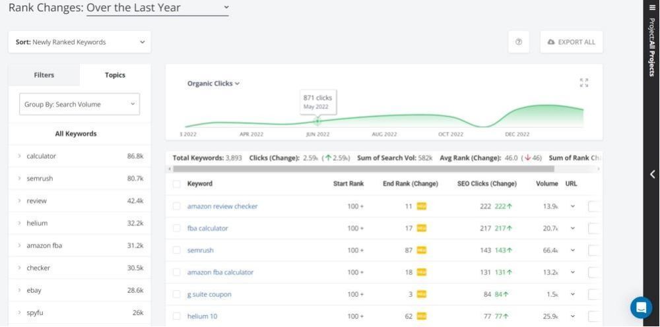Screen dimensions: 660x327
Task: Expand the review topic group
Action: (x=19, y=201)
